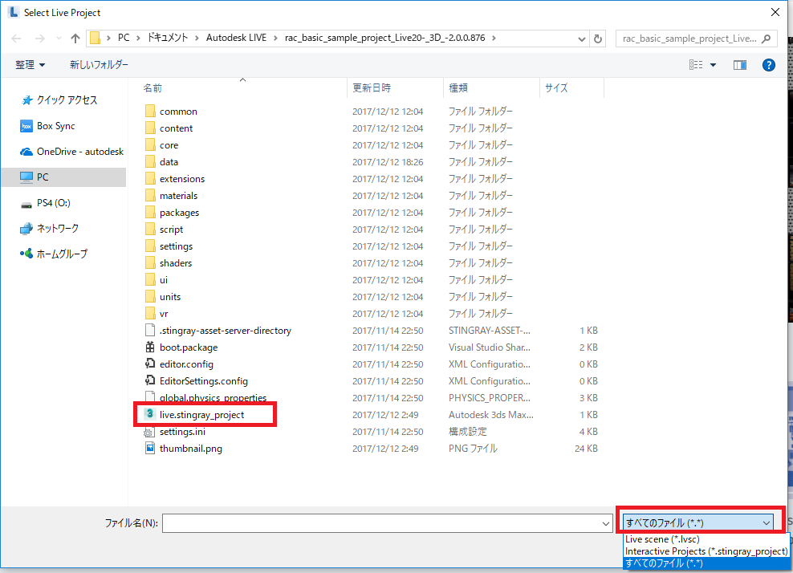Open ホームグループ in navigation pane
The image size is (793, 573).
click(54, 254)
